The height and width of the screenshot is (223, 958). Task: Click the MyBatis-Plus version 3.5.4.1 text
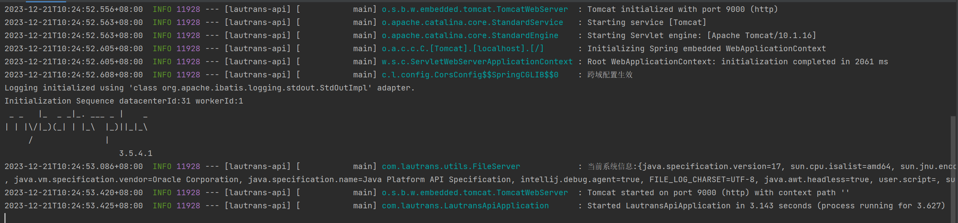(136, 153)
